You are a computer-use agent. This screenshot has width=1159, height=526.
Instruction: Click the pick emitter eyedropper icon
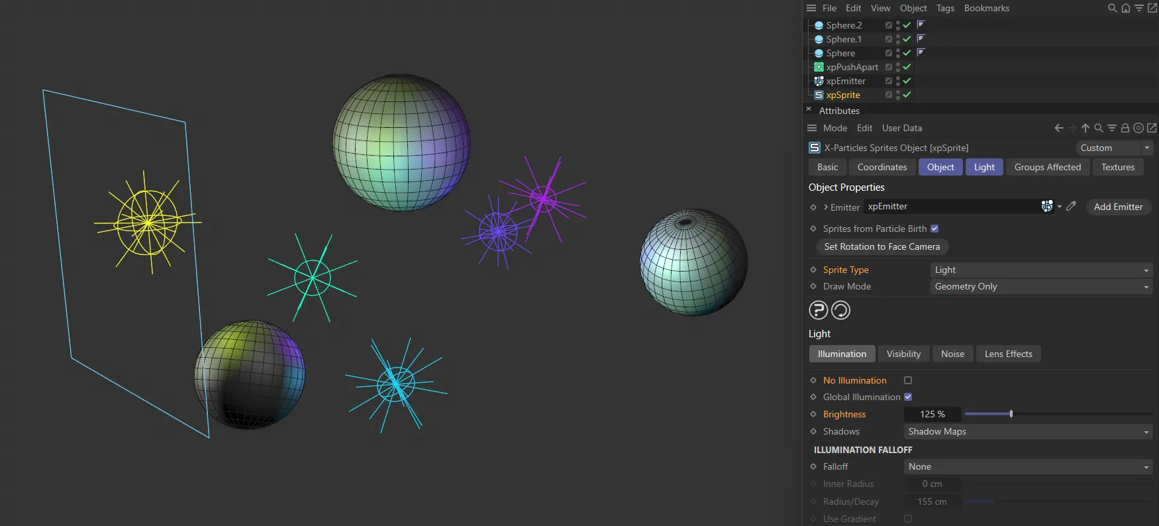tap(1071, 206)
